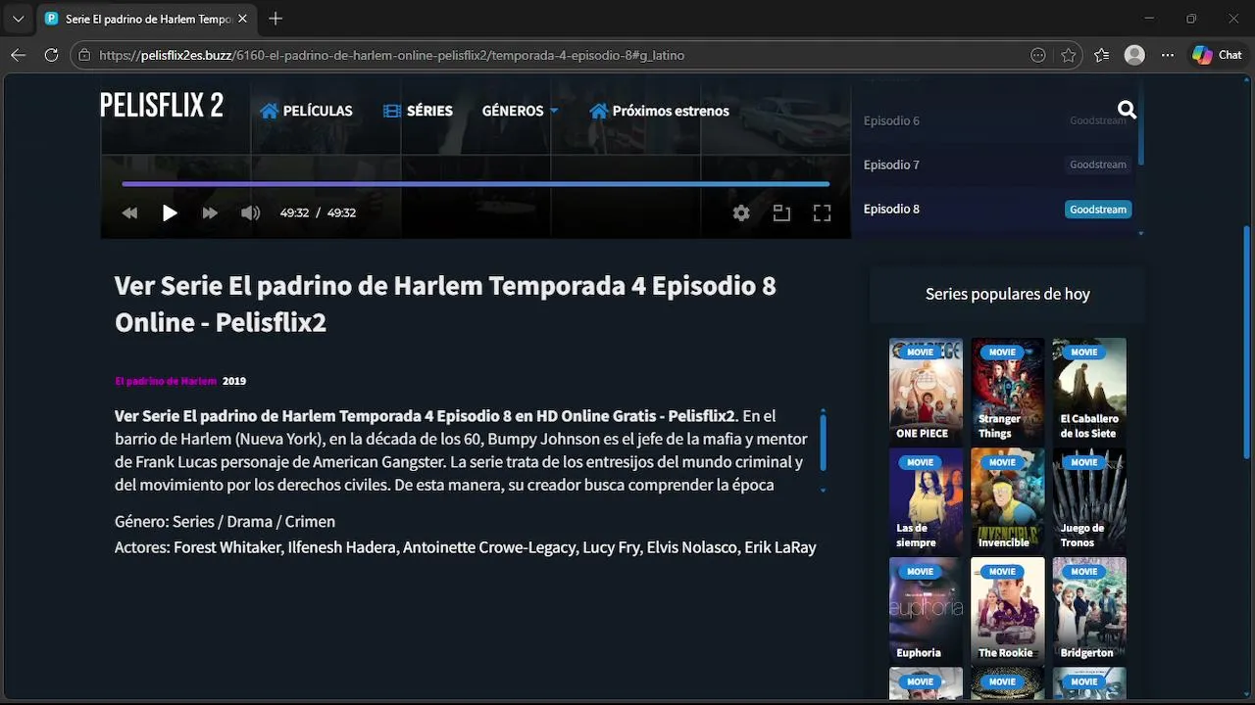Open browser profile avatar
The image size is (1255, 705).
(x=1134, y=55)
